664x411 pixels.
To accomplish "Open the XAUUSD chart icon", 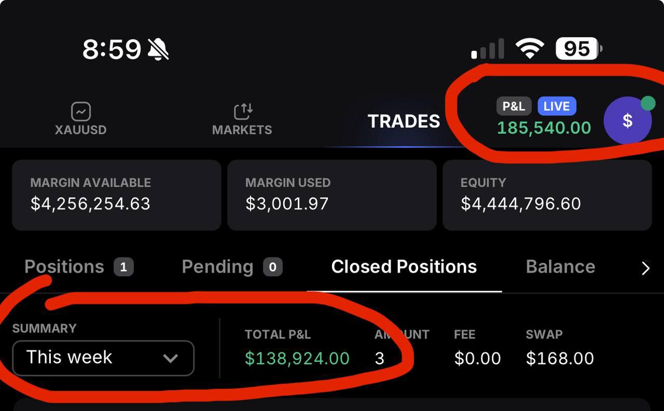I will pos(80,111).
